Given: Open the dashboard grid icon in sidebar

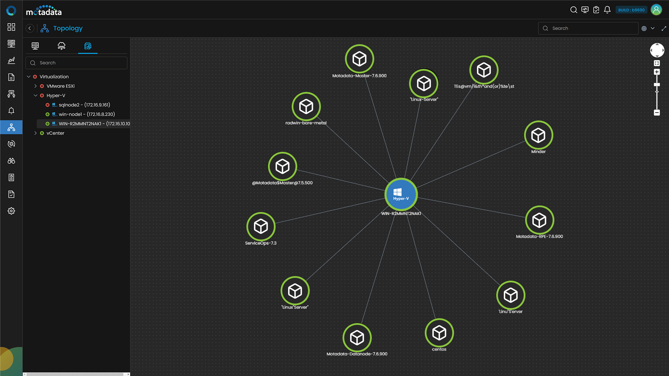Looking at the screenshot, I should [11, 27].
